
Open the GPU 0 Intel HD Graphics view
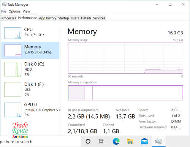point(30,110)
